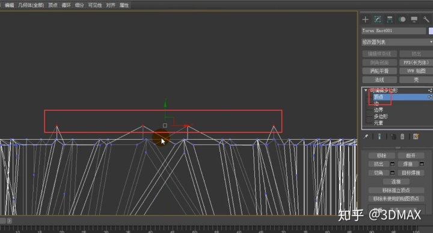Screen dimensions: 433x233
Task: Click the 移除孤立顶点 button
Action: click(396, 190)
